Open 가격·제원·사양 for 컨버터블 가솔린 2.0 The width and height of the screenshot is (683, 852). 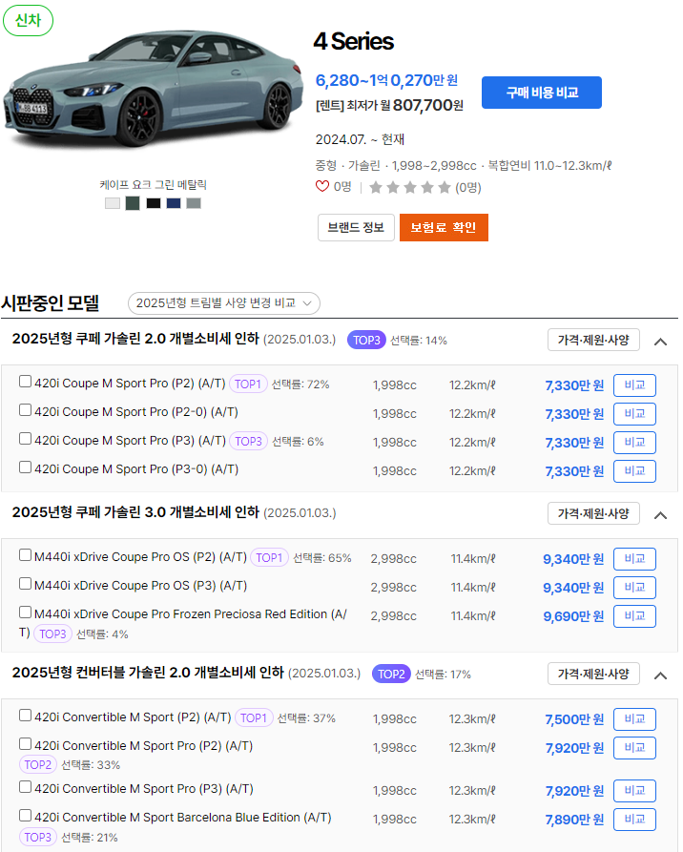coord(593,674)
